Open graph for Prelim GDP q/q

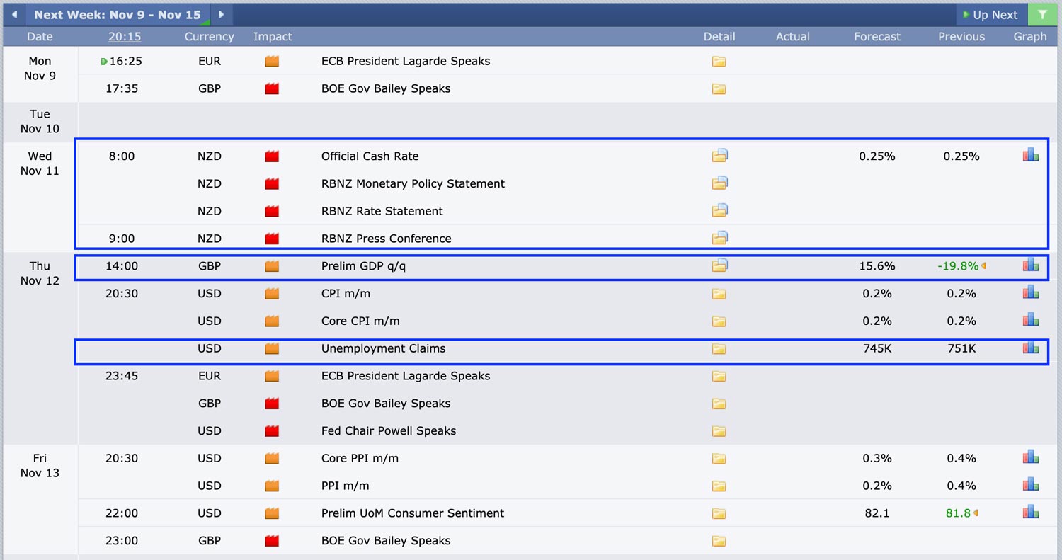point(1030,266)
